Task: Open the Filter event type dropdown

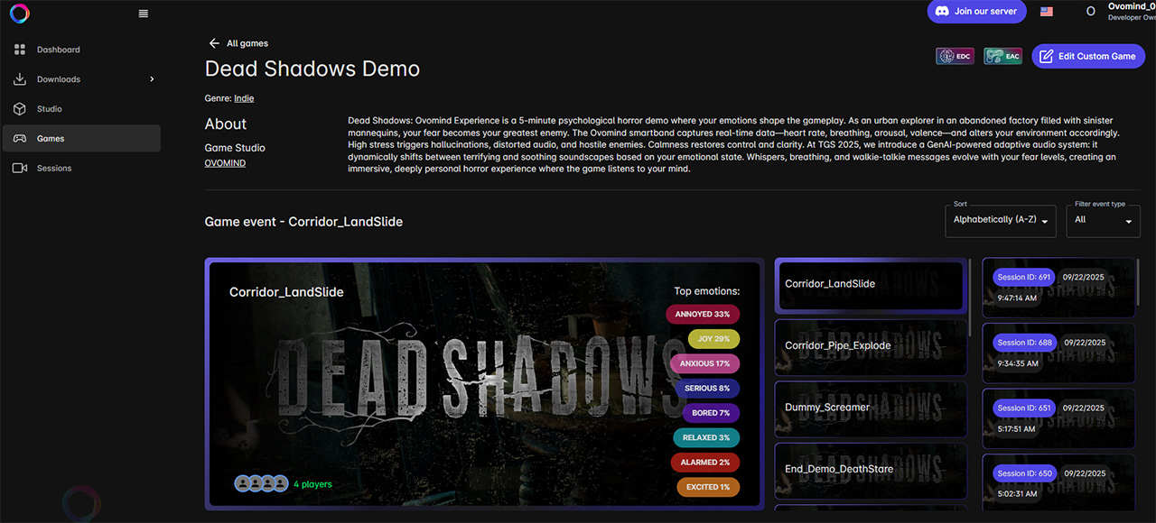Action: point(1103,220)
